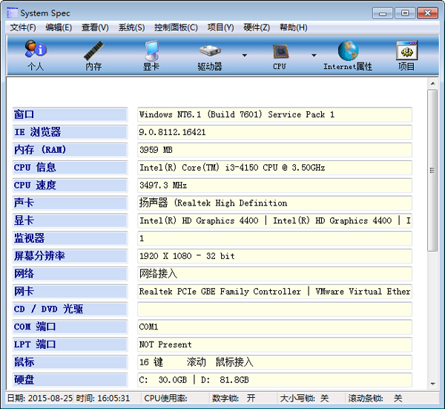Click the 网络接入 value field
Image resolution: width=445 pixels, height=409 pixels.
pos(274,273)
